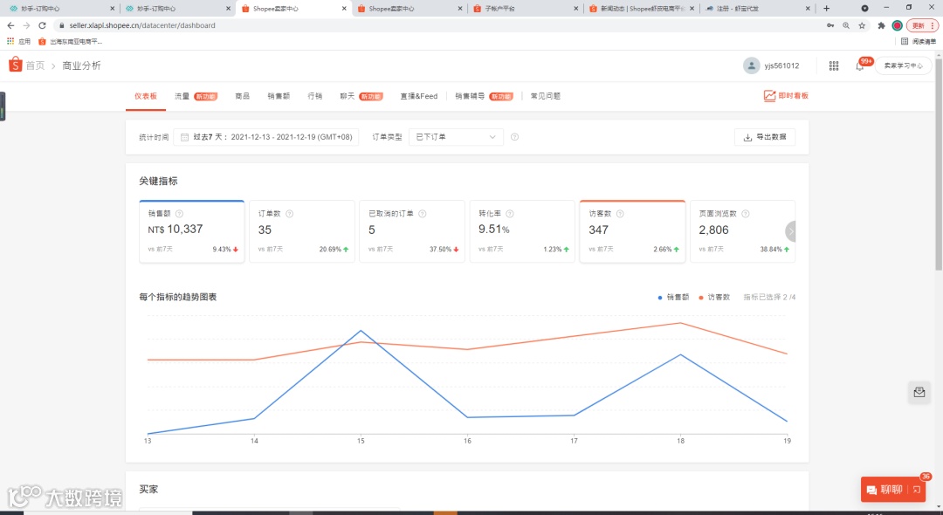Switch to the 注册 - 虾宝代发 browser tab
Viewport: 943px width, 515px height.
pos(759,9)
